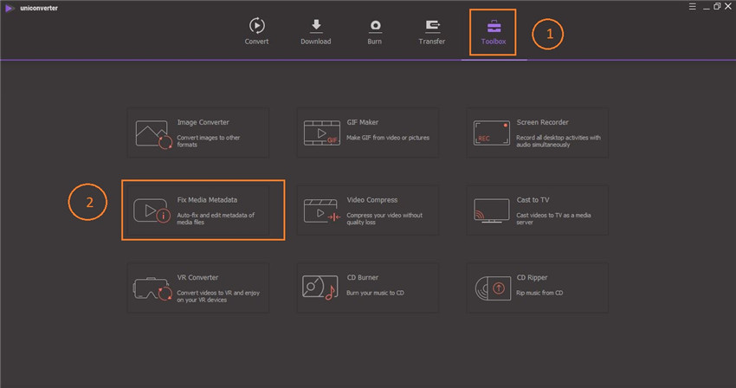Minimize the uniconverter window
Viewport: 736px width, 388px height.
point(704,6)
